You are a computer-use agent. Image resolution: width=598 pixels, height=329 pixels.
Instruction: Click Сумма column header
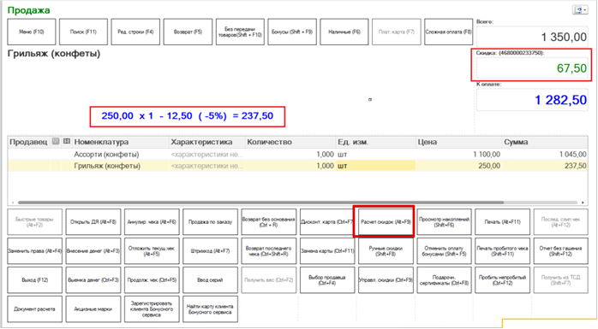(545, 142)
